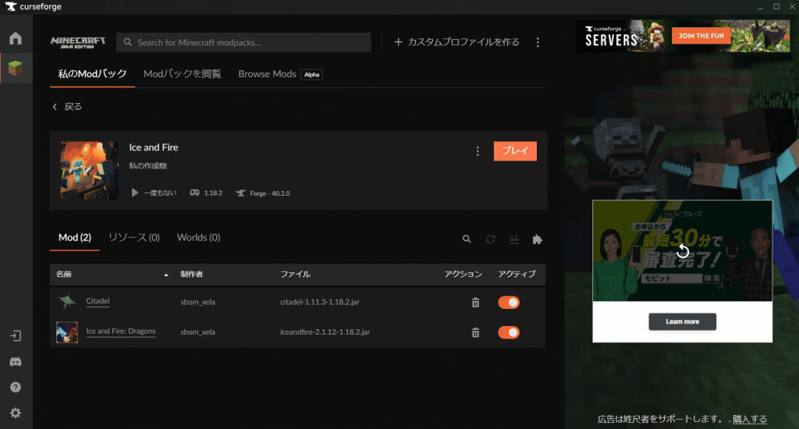Click the Minecraft modpacks search field

tap(243, 42)
